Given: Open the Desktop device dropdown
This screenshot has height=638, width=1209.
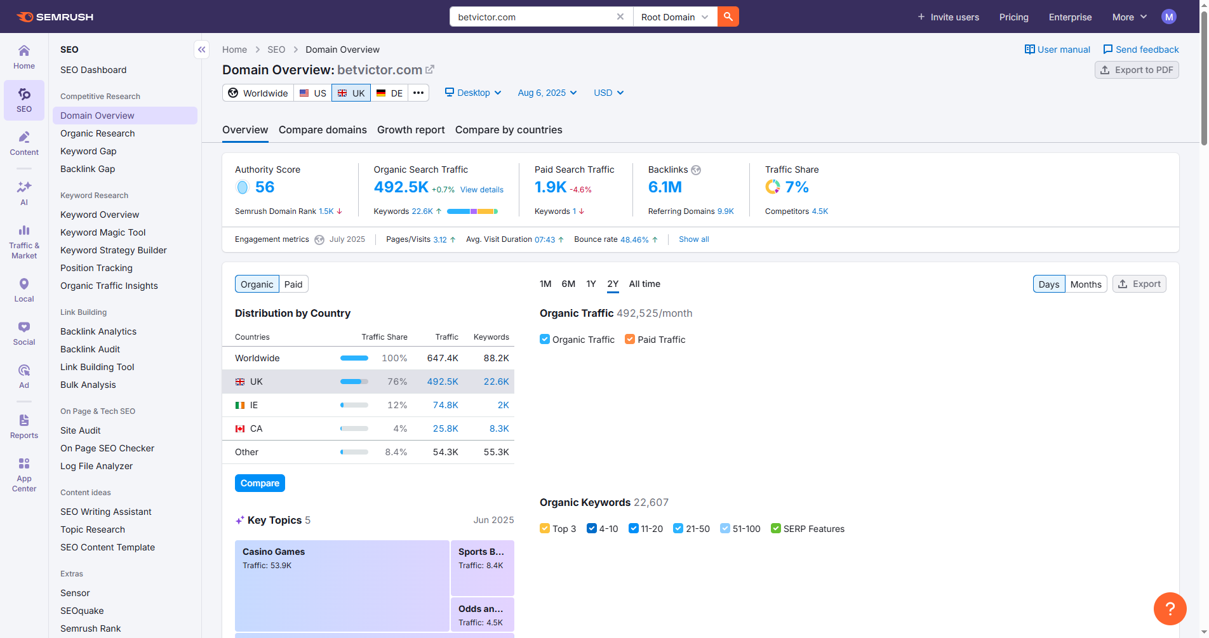Looking at the screenshot, I should pos(473,93).
